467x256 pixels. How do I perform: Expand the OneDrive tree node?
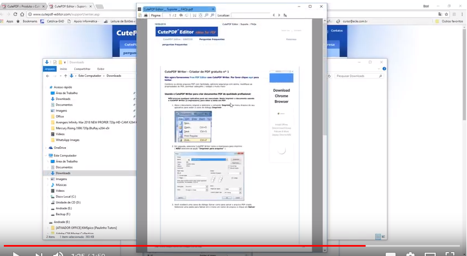tap(46, 148)
